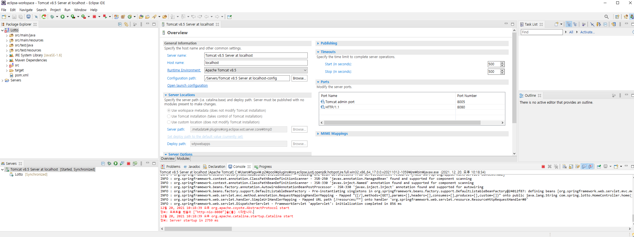Viewport: 634px width, 237px height.
Task: Open the Navigate menu
Action: point(26,10)
